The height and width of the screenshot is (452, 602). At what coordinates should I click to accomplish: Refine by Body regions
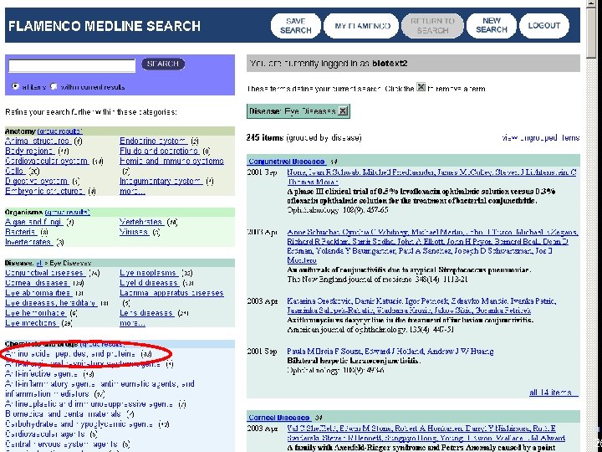coord(29,151)
